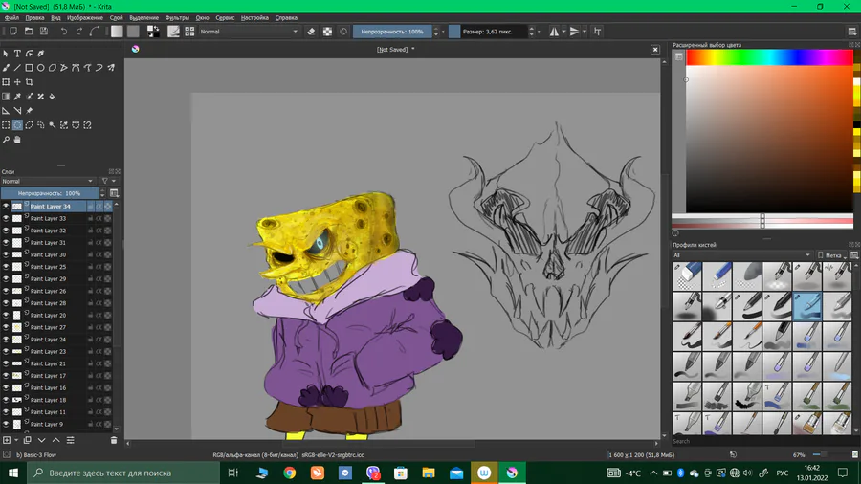Select the Crop tool
The image size is (861, 484).
pos(29,82)
